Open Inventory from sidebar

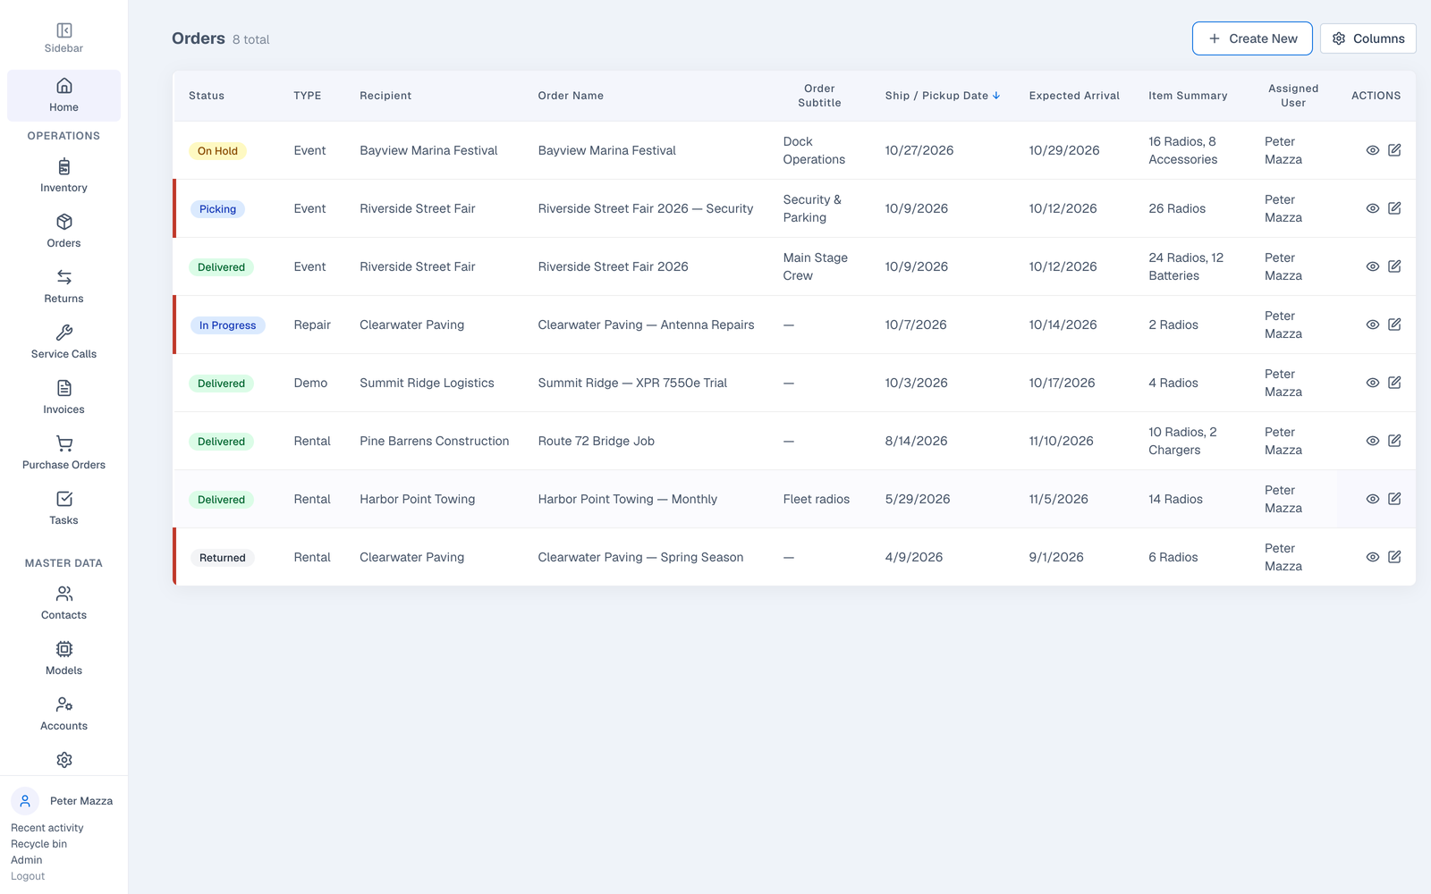tap(64, 176)
